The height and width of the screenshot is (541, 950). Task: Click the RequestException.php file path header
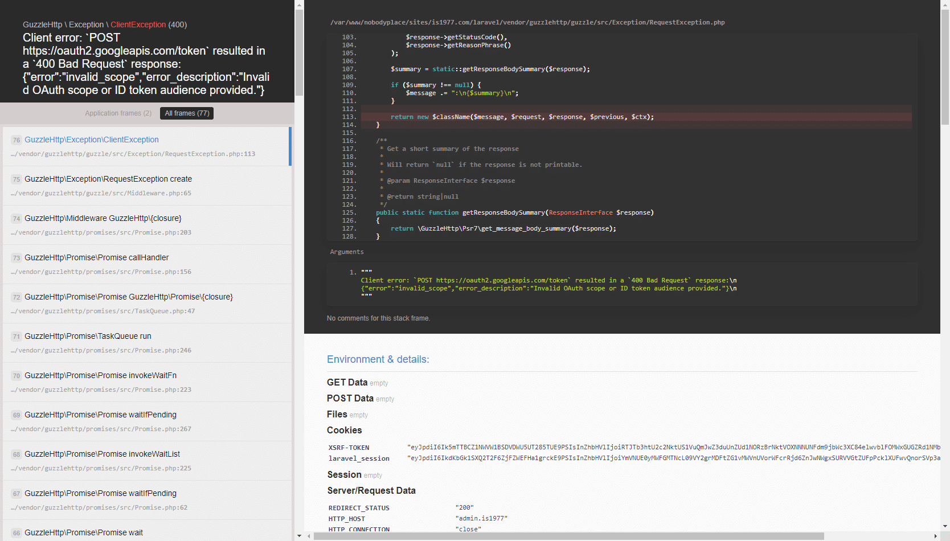pos(527,22)
